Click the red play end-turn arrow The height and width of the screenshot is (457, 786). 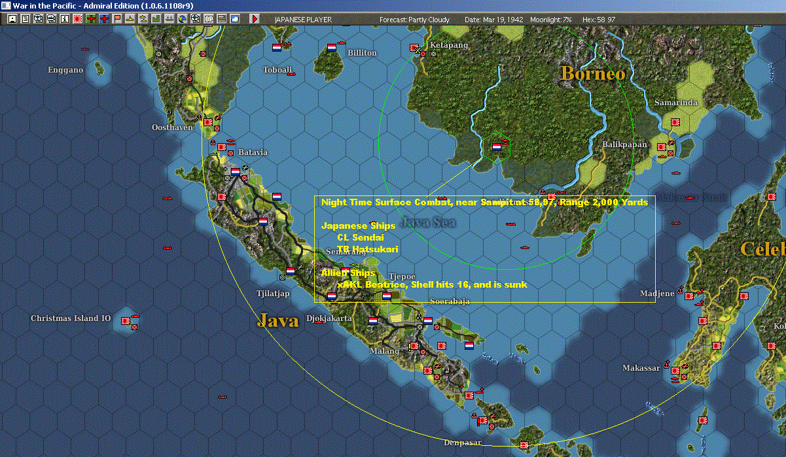(x=254, y=19)
